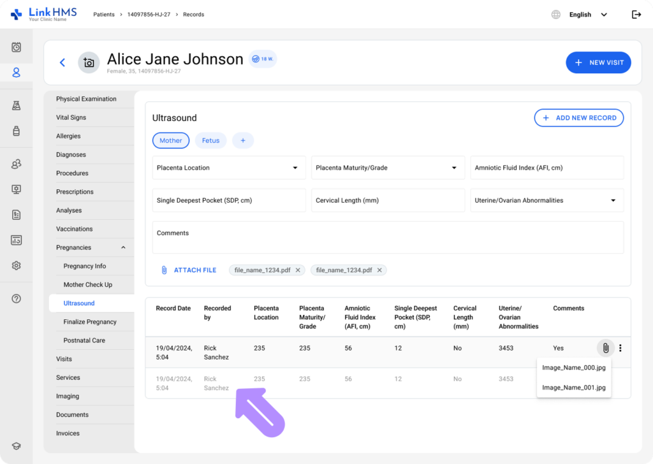Select Mother Check Up in the menu
This screenshot has width=653, height=464.
pos(87,285)
